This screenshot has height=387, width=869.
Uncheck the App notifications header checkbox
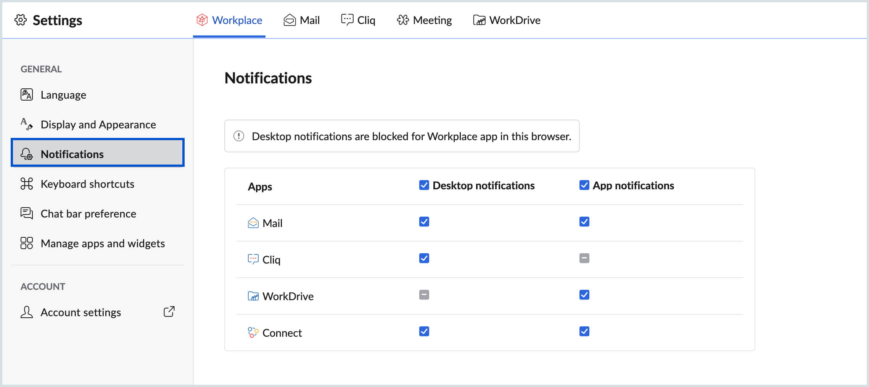pyautogui.click(x=584, y=186)
